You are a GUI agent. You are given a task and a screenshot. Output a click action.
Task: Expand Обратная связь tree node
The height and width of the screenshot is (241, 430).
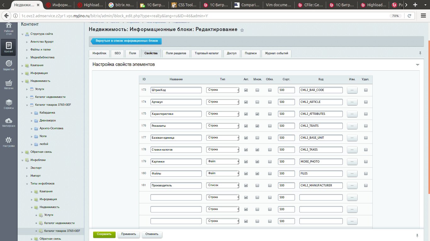point(23,152)
